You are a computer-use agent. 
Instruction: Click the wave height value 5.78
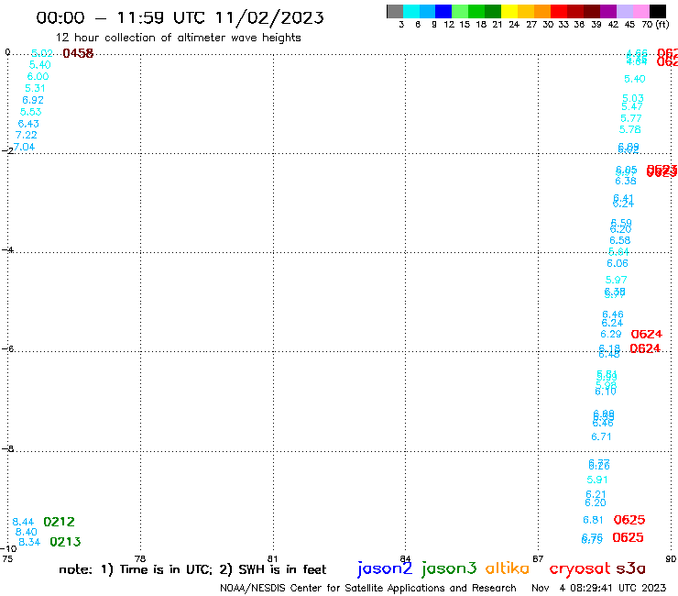point(630,129)
